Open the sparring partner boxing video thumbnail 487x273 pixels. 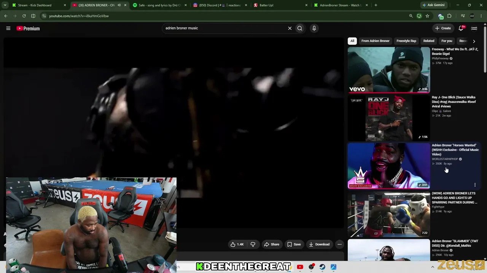point(389,214)
